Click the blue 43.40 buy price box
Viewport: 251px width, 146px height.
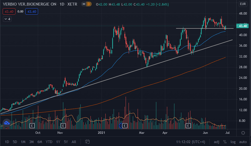click(x=32, y=11)
